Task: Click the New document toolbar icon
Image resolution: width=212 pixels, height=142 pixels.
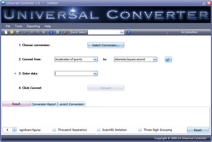Action: [x=6, y=32]
